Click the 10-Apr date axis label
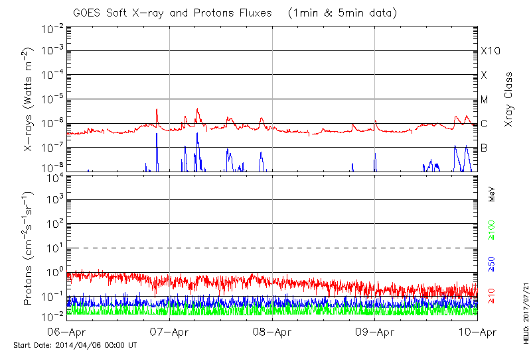The width and height of the screenshot is (531, 351). click(477, 332)
